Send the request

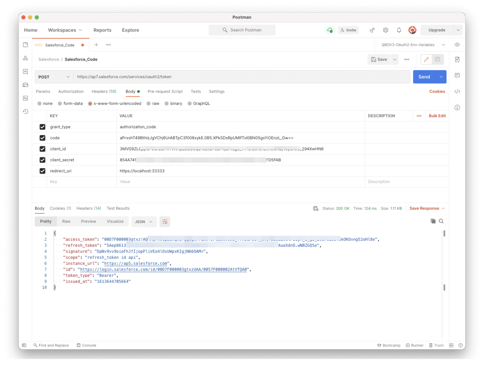click(x=424, y=77)
